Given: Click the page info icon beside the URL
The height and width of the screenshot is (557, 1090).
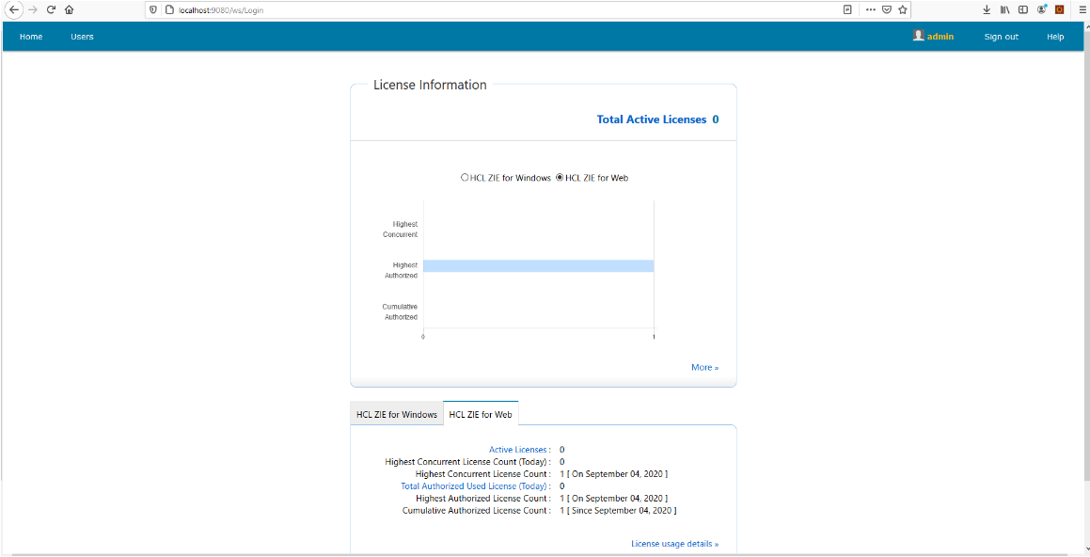Looking at the screenshot, I should 168,9.
